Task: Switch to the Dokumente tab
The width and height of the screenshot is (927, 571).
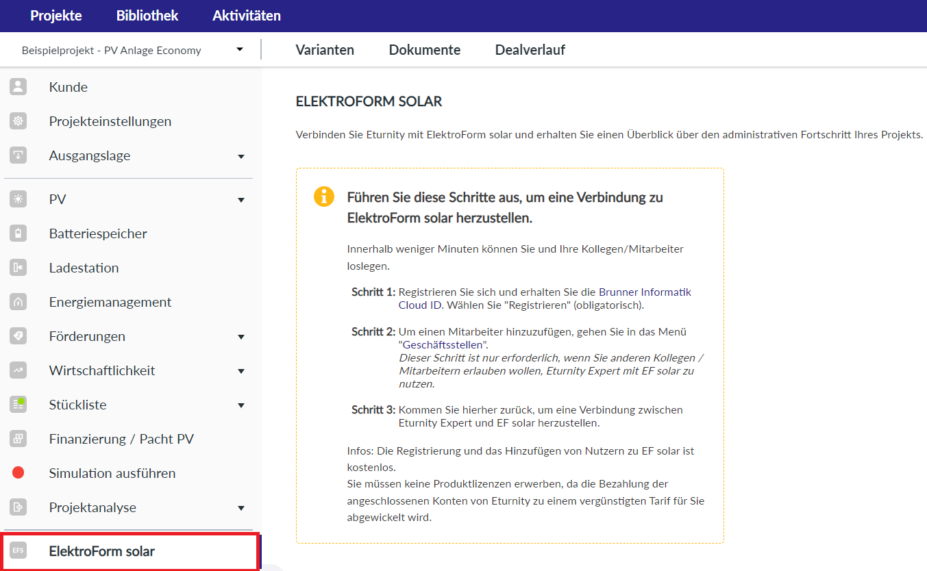Action: click(424, 50)
